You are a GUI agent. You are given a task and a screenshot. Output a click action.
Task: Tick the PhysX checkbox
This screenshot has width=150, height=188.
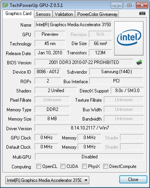[84, 166]
